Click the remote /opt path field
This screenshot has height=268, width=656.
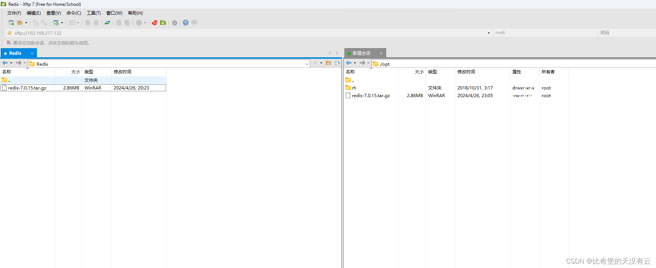tap(514, 64)
